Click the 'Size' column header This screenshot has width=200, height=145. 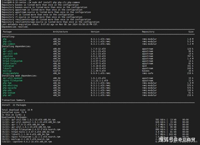(x=191, y=32)
